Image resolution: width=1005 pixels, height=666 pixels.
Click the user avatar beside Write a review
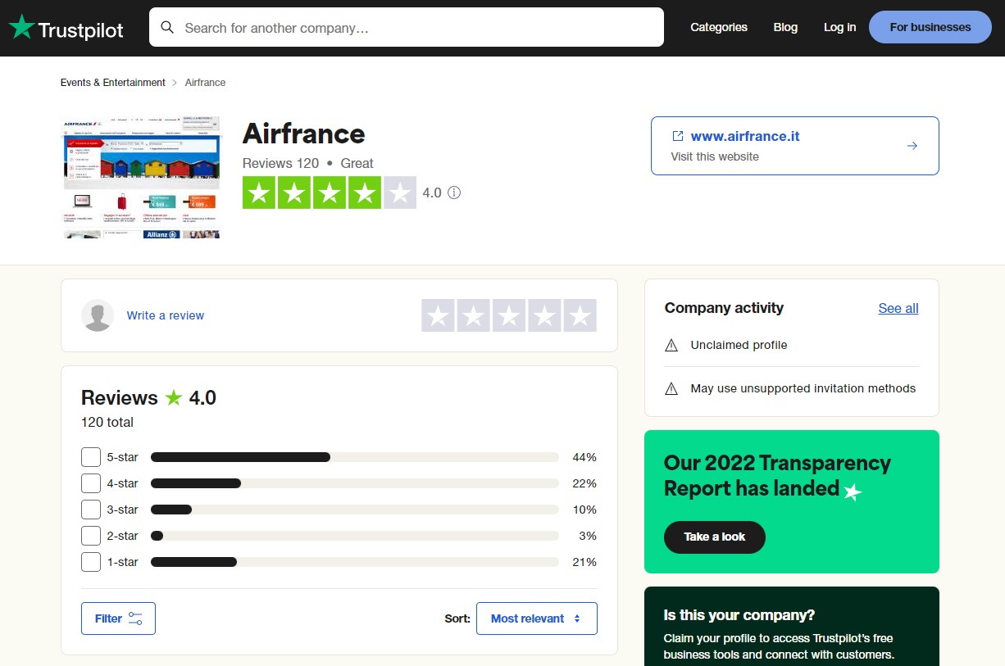coord(98,315)
